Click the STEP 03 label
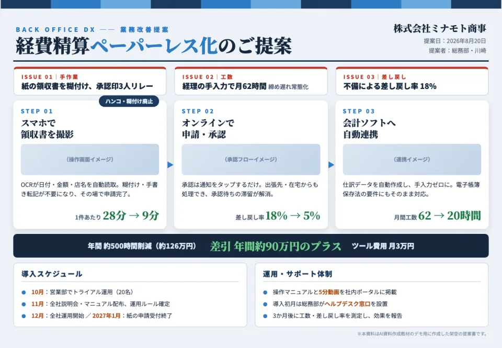Viewport: 502px width, 348px height. 359,111
